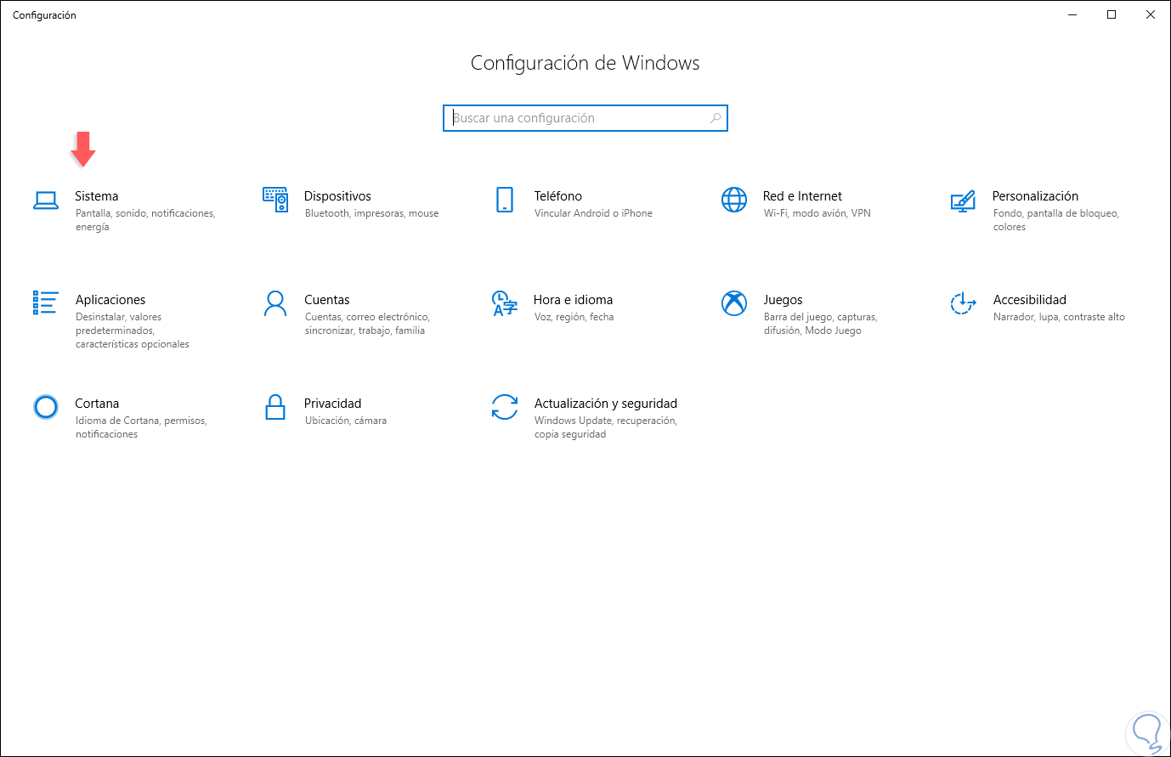Image resolution: width=1171 pixels, height=757 pixels.
Task: Maximize the Configuración window
Action: click(1112, 14)
